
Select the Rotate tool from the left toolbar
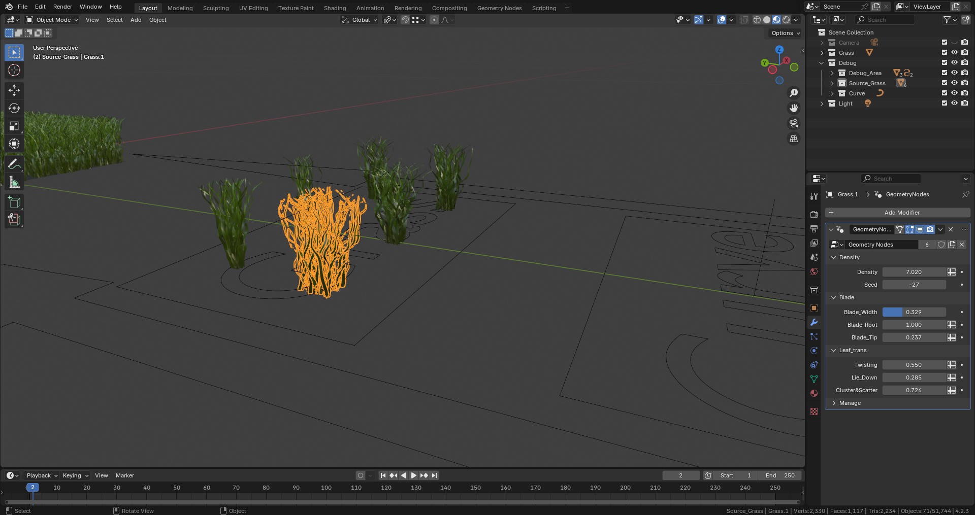14,108
